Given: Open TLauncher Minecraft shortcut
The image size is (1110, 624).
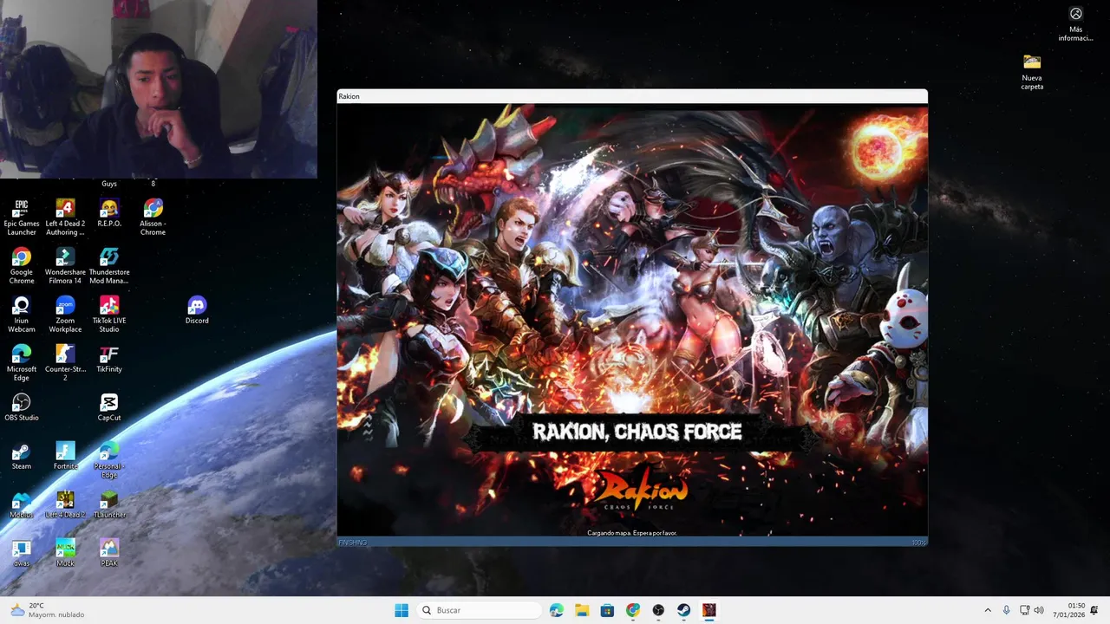Looking at the screenshot, I should coord(109,504).
